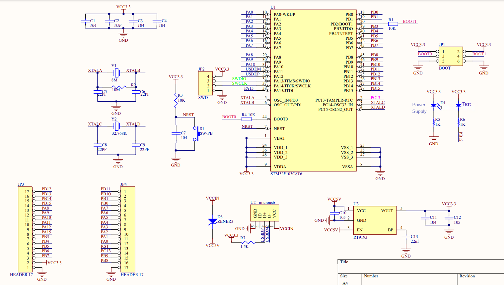The width and height of the screenshot is (504, 285).
Task: Click the HEADER 17 label under JP4
Action: 132,275
